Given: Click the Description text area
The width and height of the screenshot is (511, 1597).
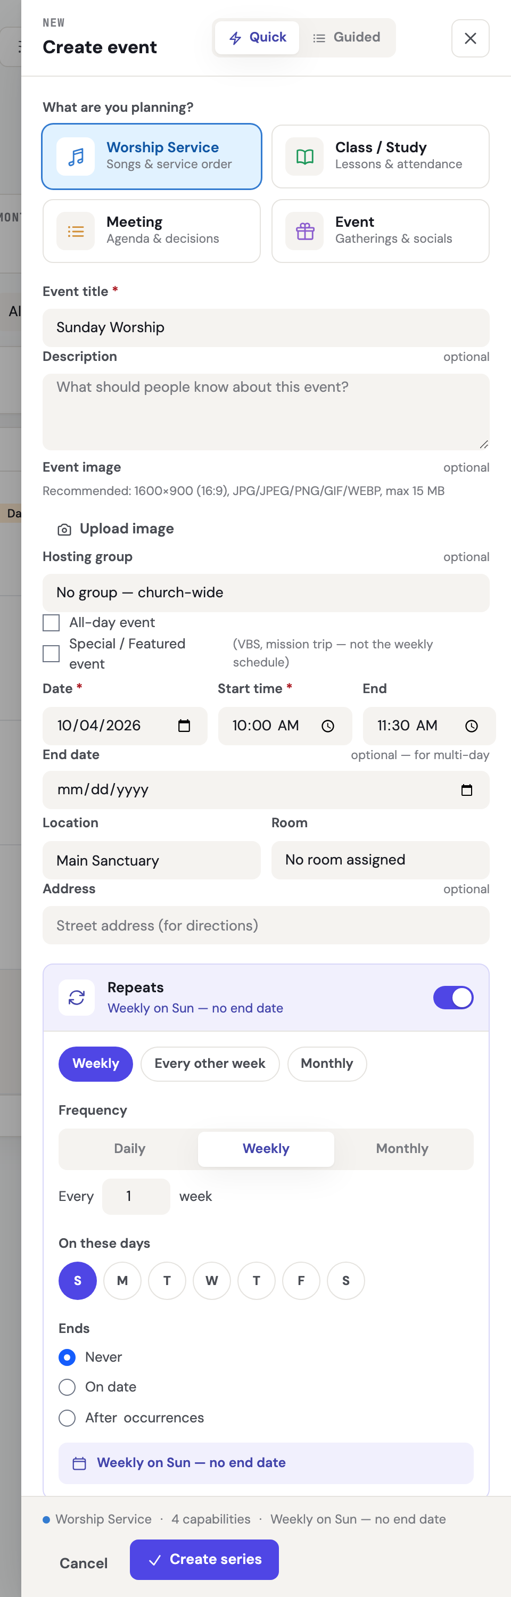Looking at the screenshot, I should tap(266, 411).
